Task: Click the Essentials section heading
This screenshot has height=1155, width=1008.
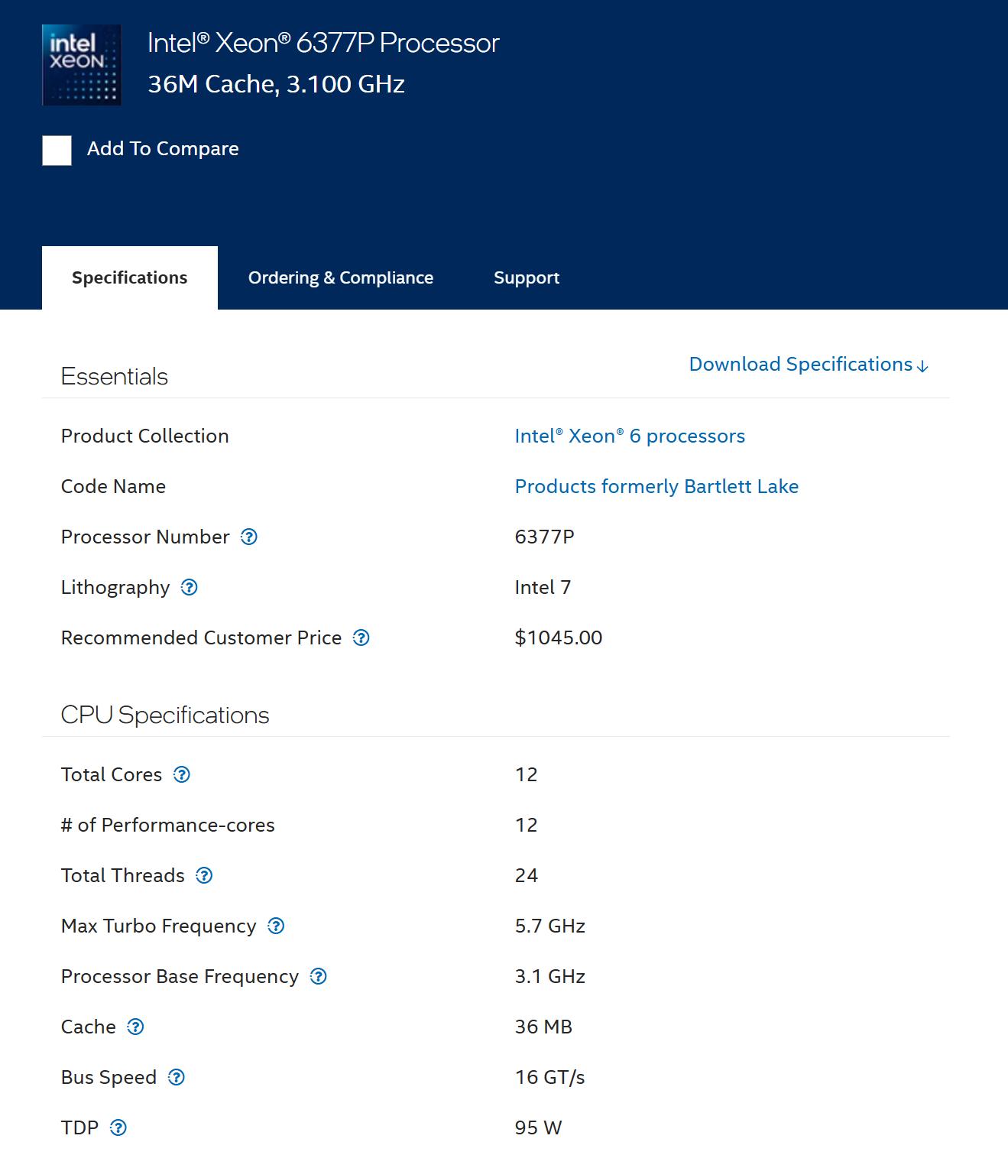Action: 115,376
